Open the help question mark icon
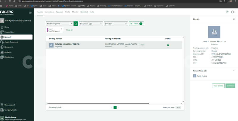The image size is (238, 121). tap(227, 12)
